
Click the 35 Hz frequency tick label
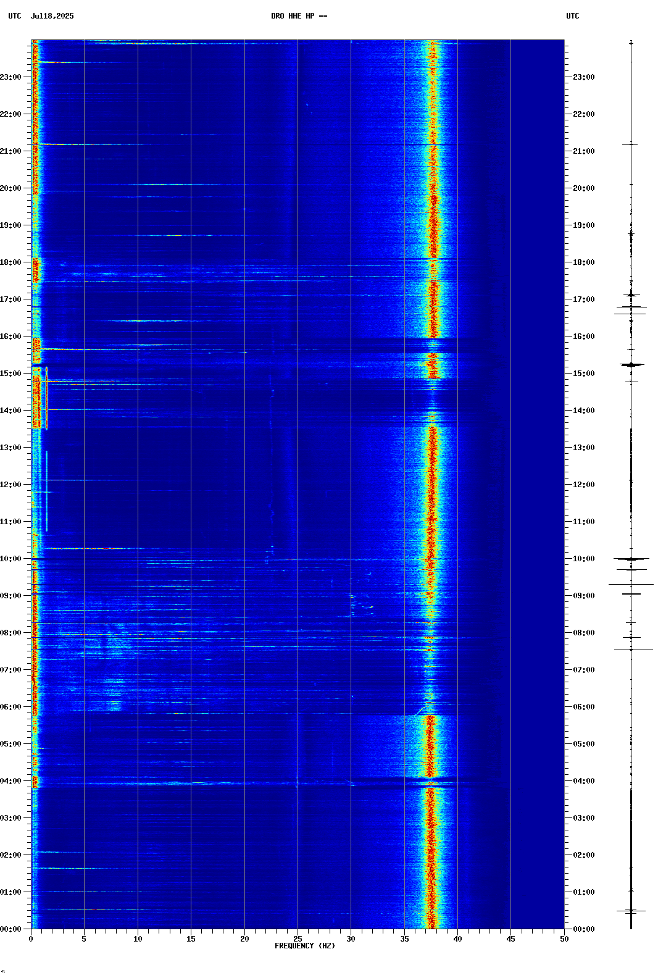point(404,939)
